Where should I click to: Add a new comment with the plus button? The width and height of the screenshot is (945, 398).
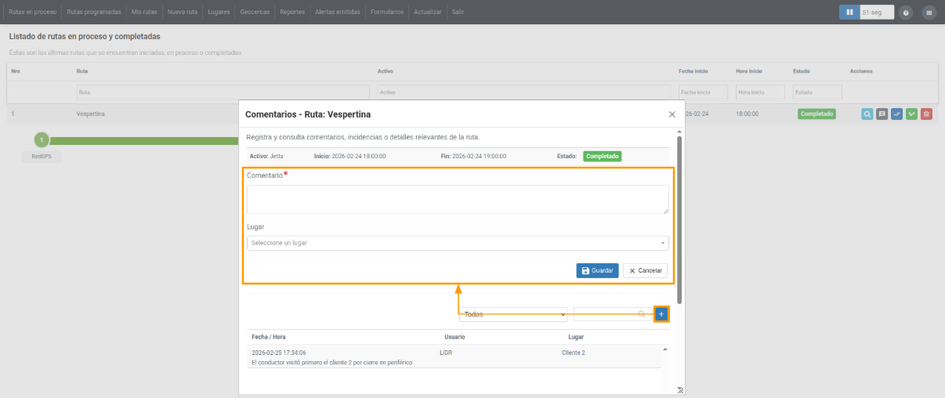click(661, 314)
